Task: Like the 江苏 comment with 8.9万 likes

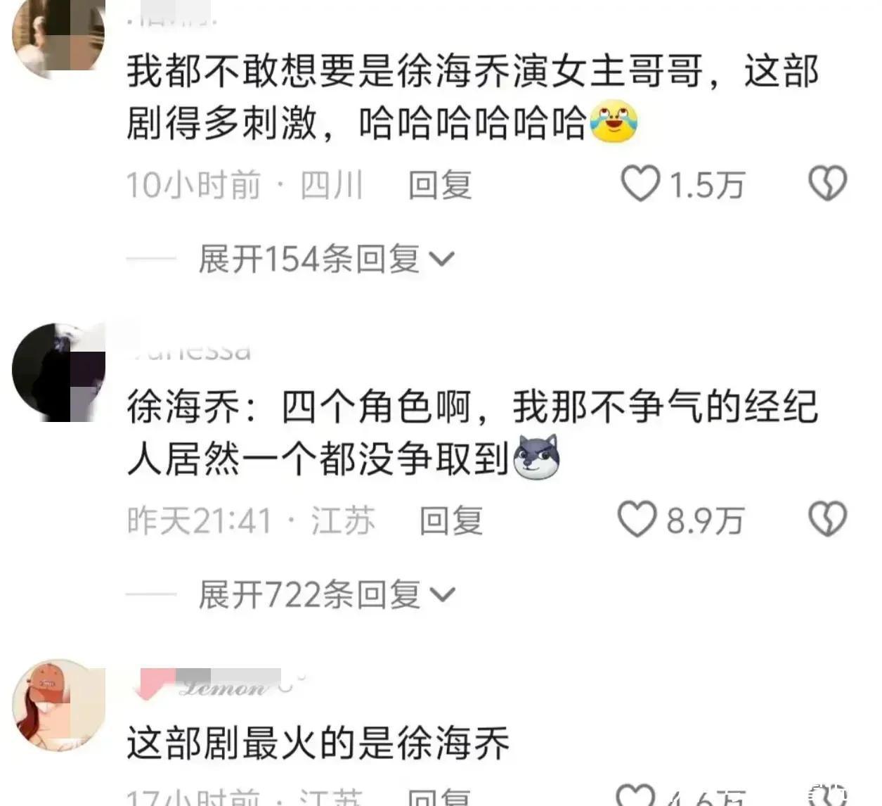Action: tap(637, 520)
